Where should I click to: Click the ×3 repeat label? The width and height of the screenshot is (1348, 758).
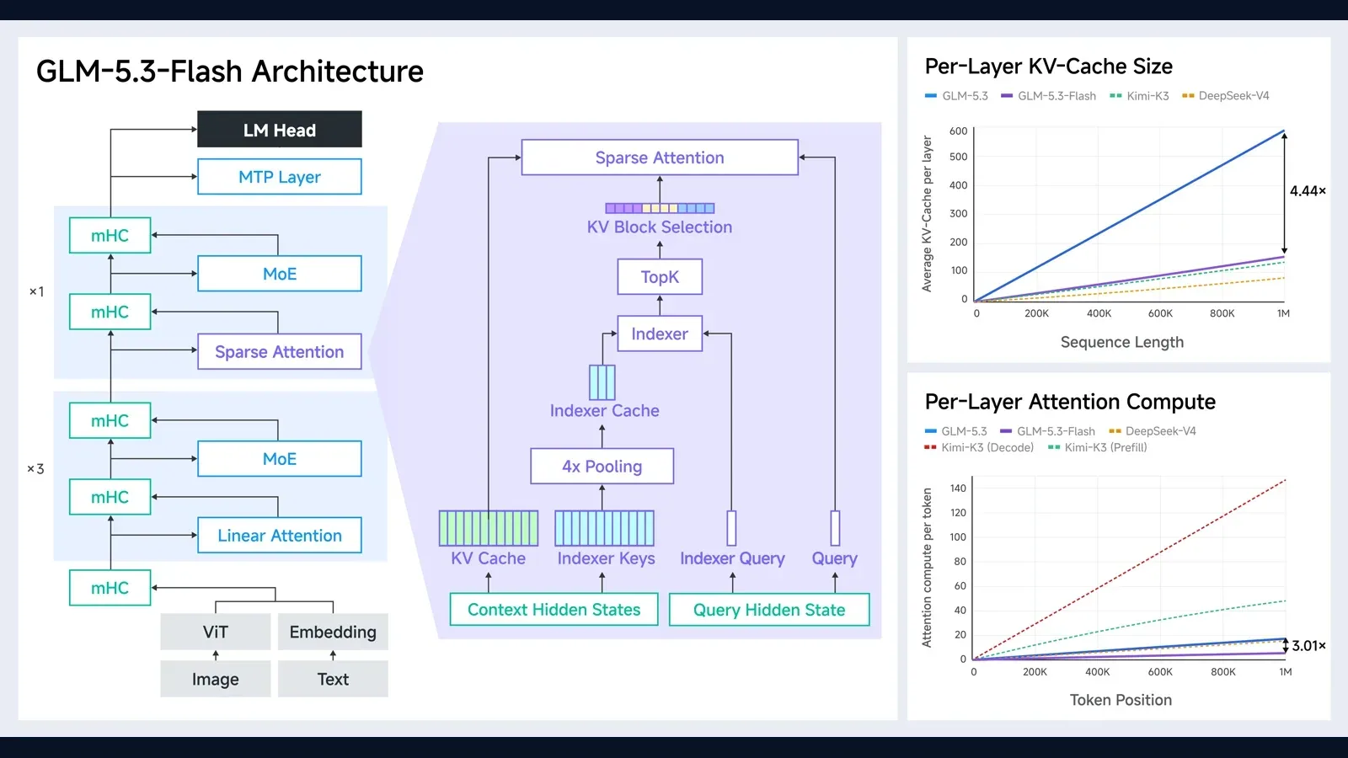click(35, 469)
